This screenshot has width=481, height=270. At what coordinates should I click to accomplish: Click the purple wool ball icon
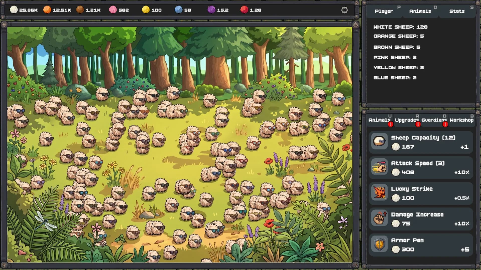pos(211,10)
